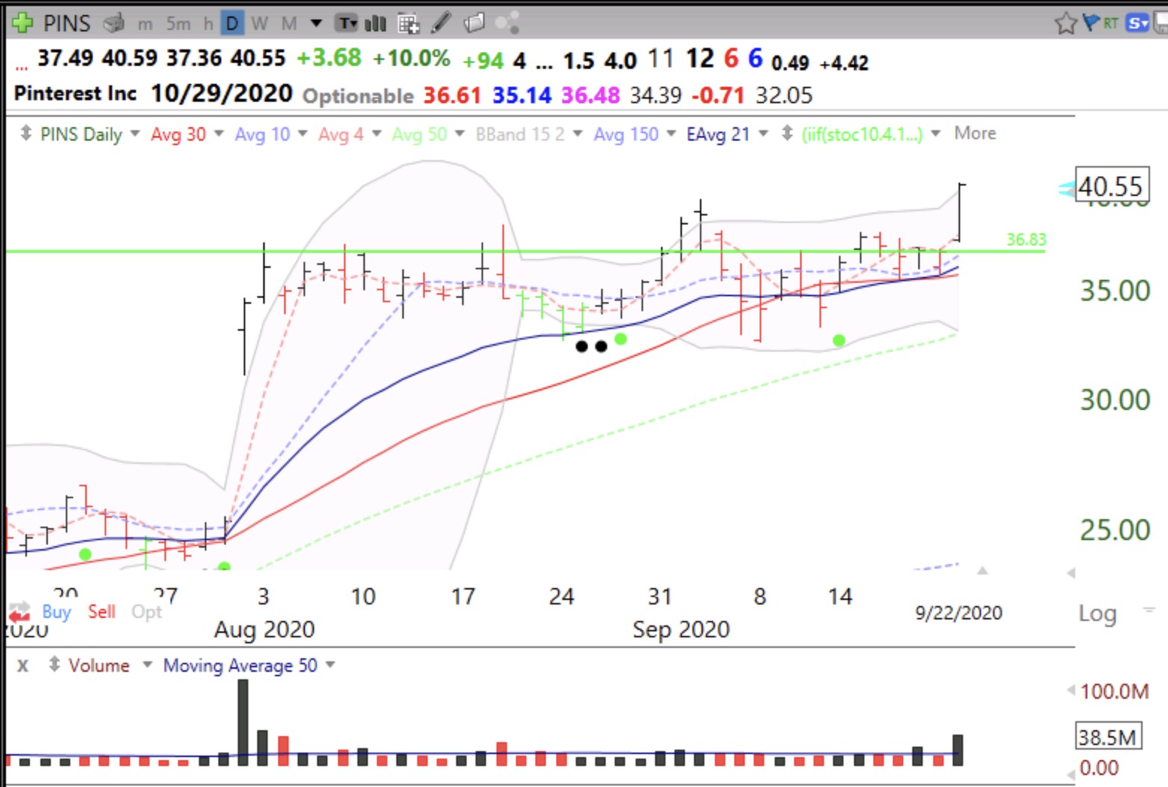The height and width of the screenshot is (787, 1168).
Task: Click the red and grey trade arrows icon
Action: click(x=19, y=613)
